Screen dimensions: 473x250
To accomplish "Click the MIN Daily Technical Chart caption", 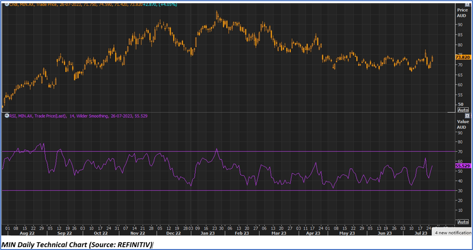I will tap(76, 244).
